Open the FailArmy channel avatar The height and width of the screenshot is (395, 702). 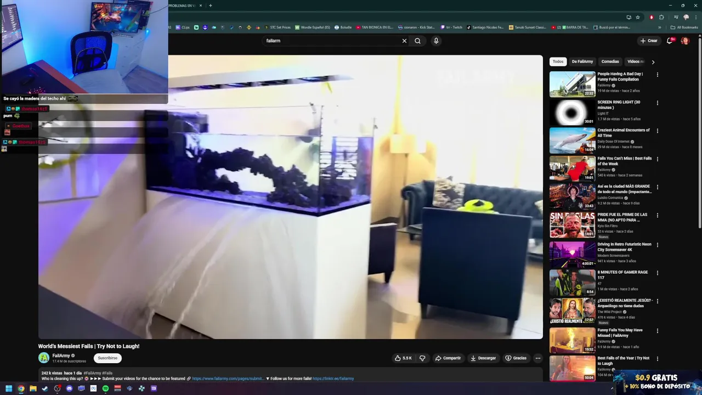(x=44, y=358)
